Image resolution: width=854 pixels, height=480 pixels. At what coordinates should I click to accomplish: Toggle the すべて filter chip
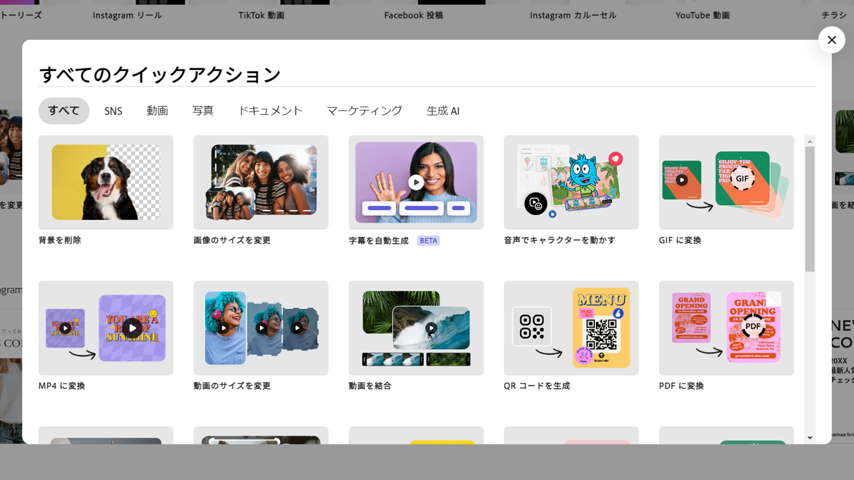(64, 111)
